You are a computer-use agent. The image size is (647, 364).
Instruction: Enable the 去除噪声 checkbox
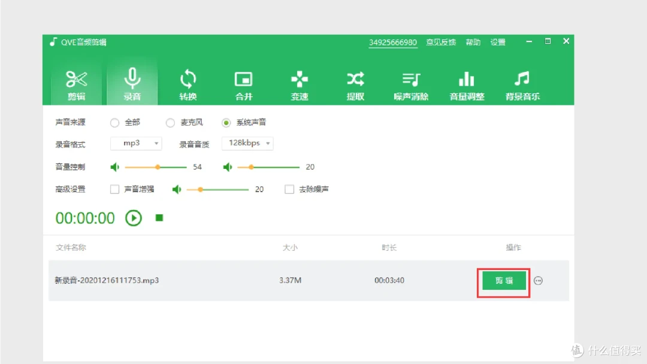(x=289, y=189)
